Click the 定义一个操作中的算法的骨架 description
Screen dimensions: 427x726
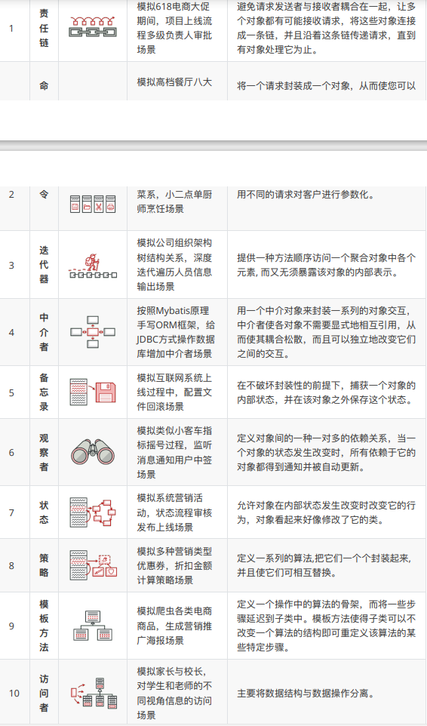(x=327, y=626)
